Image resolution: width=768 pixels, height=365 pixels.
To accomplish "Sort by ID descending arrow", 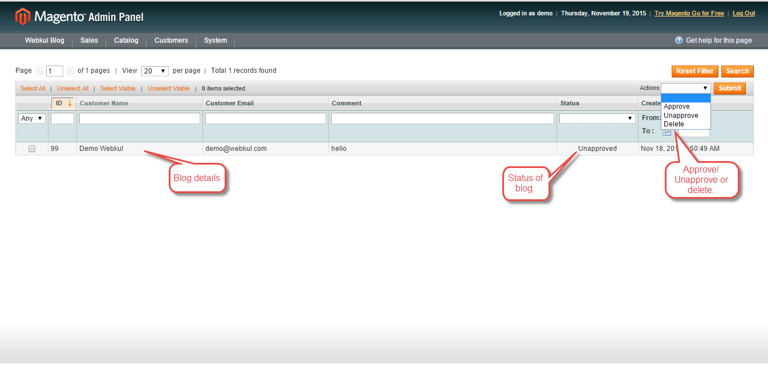I will tap(70, 103).
